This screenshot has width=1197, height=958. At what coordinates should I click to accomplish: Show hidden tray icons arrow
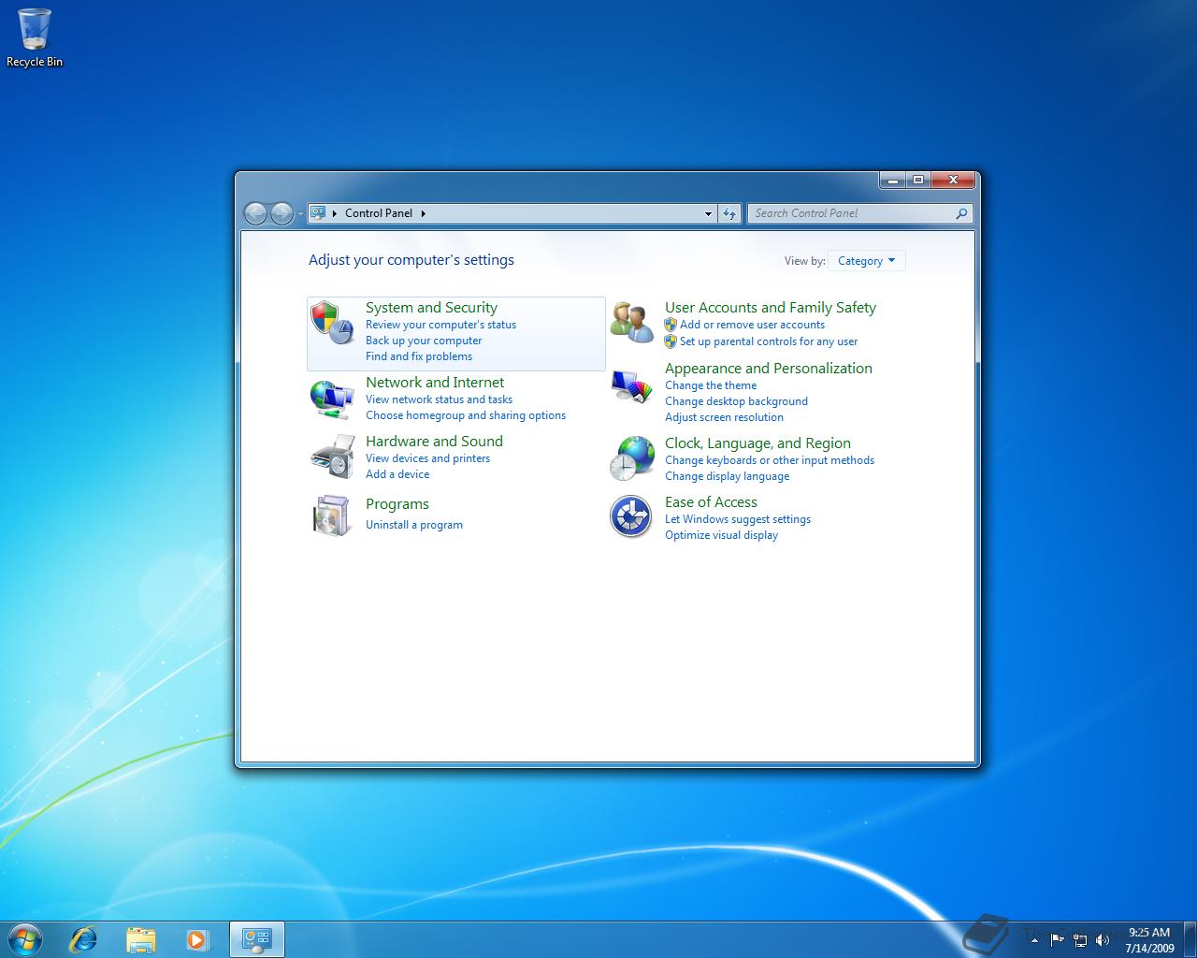1034,940
